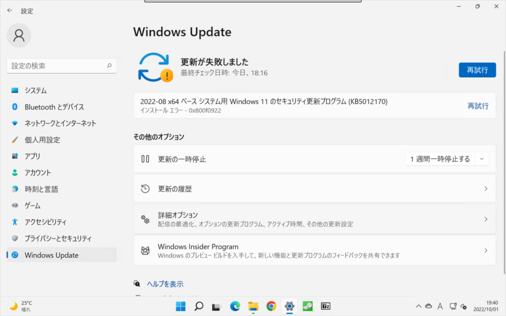The height and width of the screenshot is (316, 506).
Task: Launch Google Chrome from the taskbar
Action: click(x=271, y=306)
